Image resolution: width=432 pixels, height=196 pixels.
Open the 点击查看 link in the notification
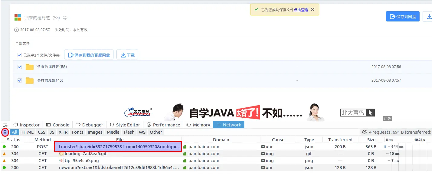click(x=300, y=10)
